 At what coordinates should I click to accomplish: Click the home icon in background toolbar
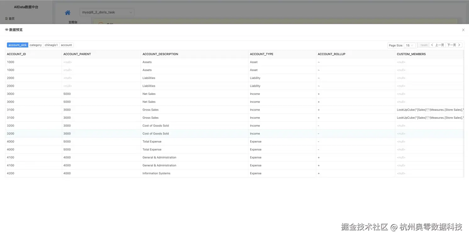click(68, 13)
